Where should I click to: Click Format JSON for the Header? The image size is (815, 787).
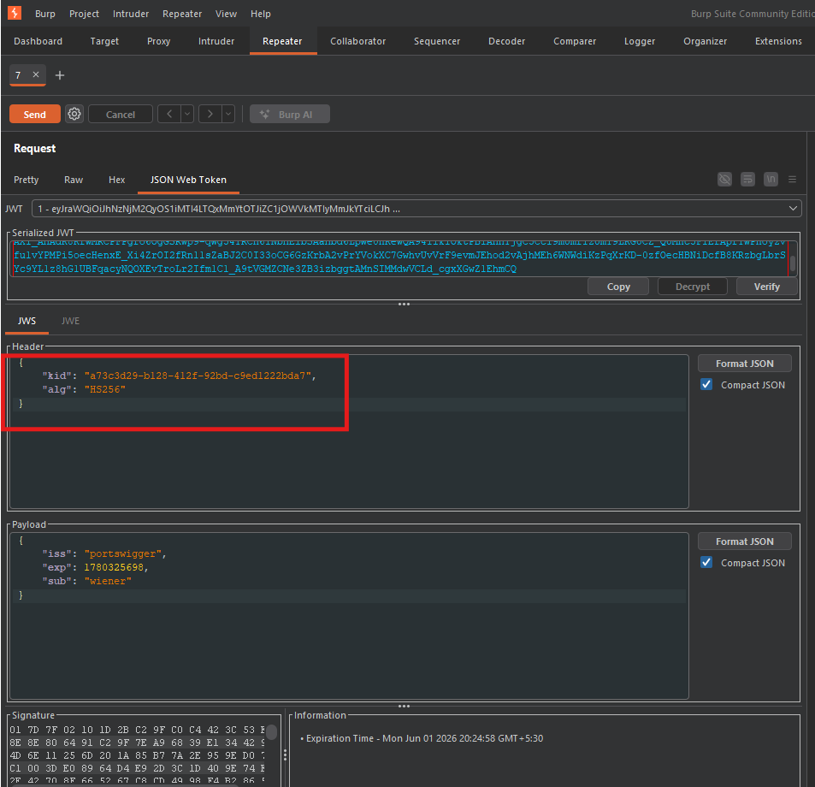744,364
